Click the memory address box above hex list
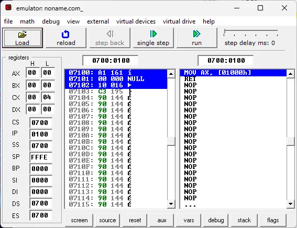The image size is (297, 228). (x=110, y=61)
